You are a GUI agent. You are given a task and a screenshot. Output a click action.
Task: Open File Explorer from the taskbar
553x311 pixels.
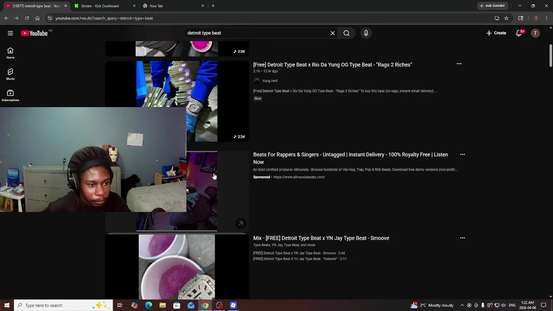162,305
